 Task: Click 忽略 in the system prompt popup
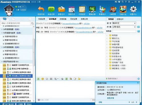(x=100, y=102)
